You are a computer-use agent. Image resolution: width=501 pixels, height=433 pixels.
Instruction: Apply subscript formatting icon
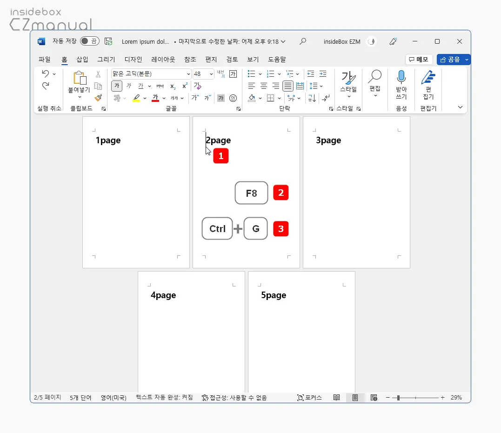173,86
